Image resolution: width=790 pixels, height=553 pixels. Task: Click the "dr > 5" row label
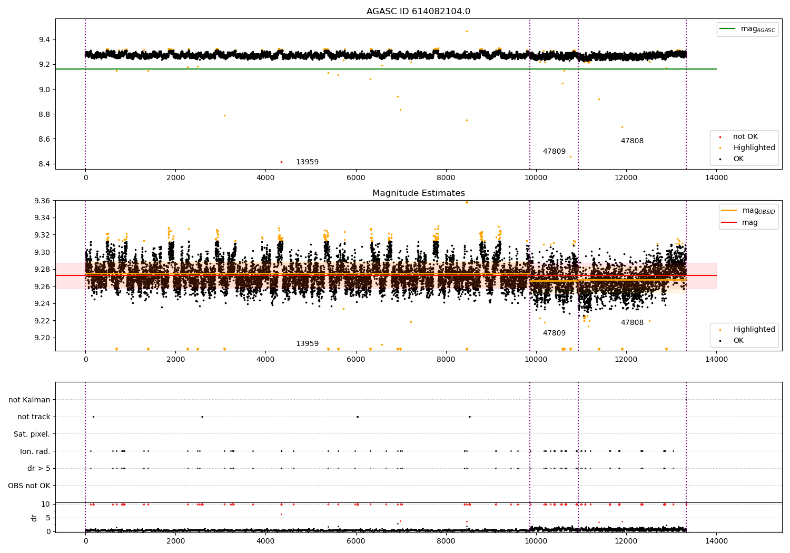[x=39, y=469]
